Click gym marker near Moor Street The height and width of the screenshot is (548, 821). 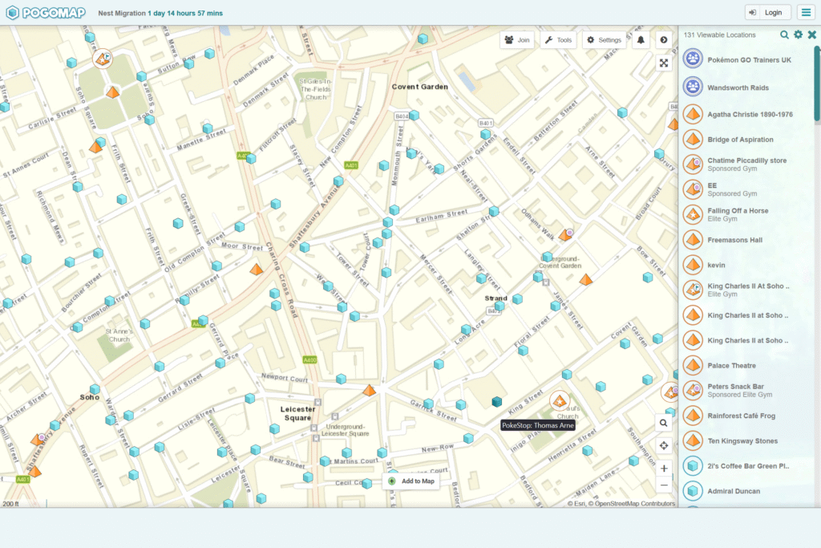tap(256, 270)
